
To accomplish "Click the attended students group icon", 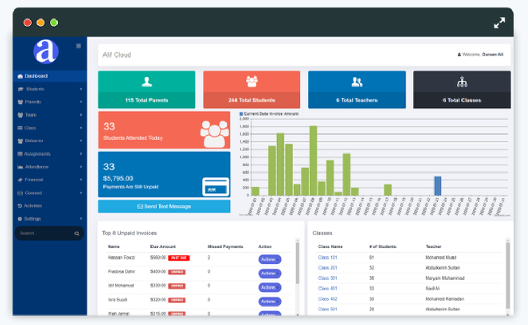I will point(214,134).
